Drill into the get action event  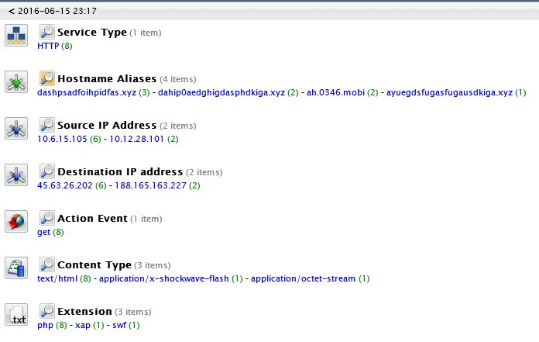click(43, 232)
